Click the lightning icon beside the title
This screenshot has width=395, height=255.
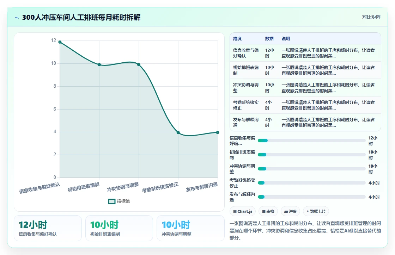(x=17, y=18)
